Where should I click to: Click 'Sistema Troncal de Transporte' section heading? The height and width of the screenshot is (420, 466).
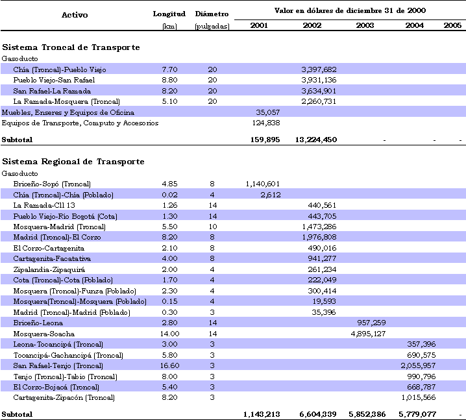[x=71, y=47]
